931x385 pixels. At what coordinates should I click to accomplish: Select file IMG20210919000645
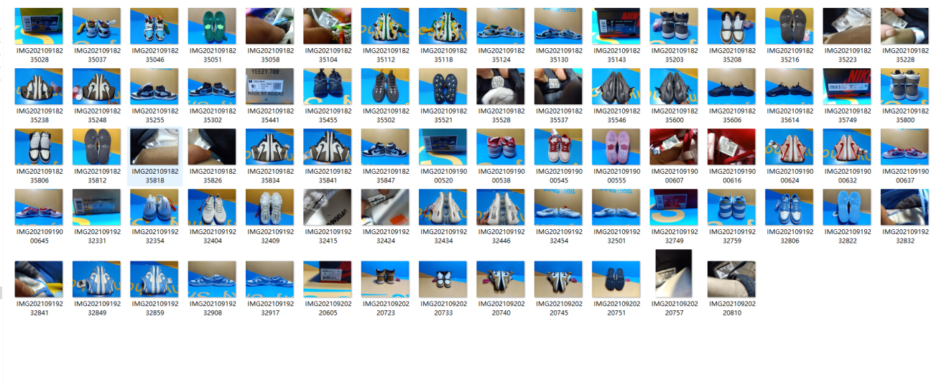tap(39, 208)
